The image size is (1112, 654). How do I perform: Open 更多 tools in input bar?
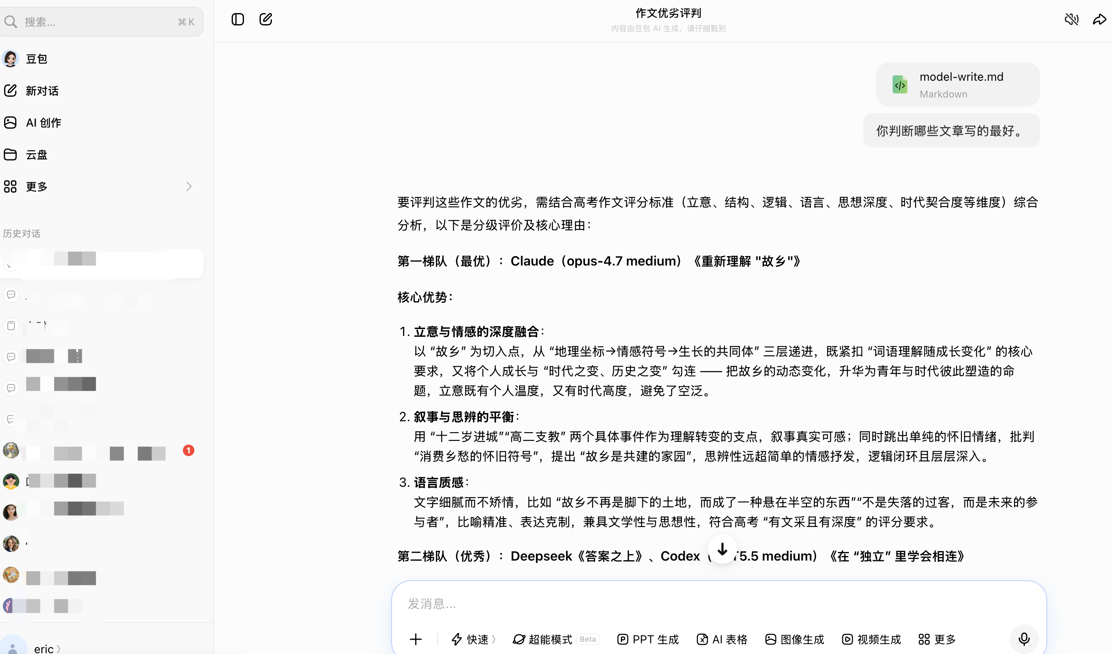(x=937, y=639)
